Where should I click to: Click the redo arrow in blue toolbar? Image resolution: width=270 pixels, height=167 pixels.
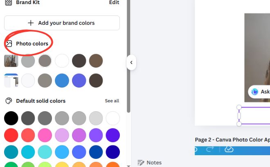pos(210,149)
